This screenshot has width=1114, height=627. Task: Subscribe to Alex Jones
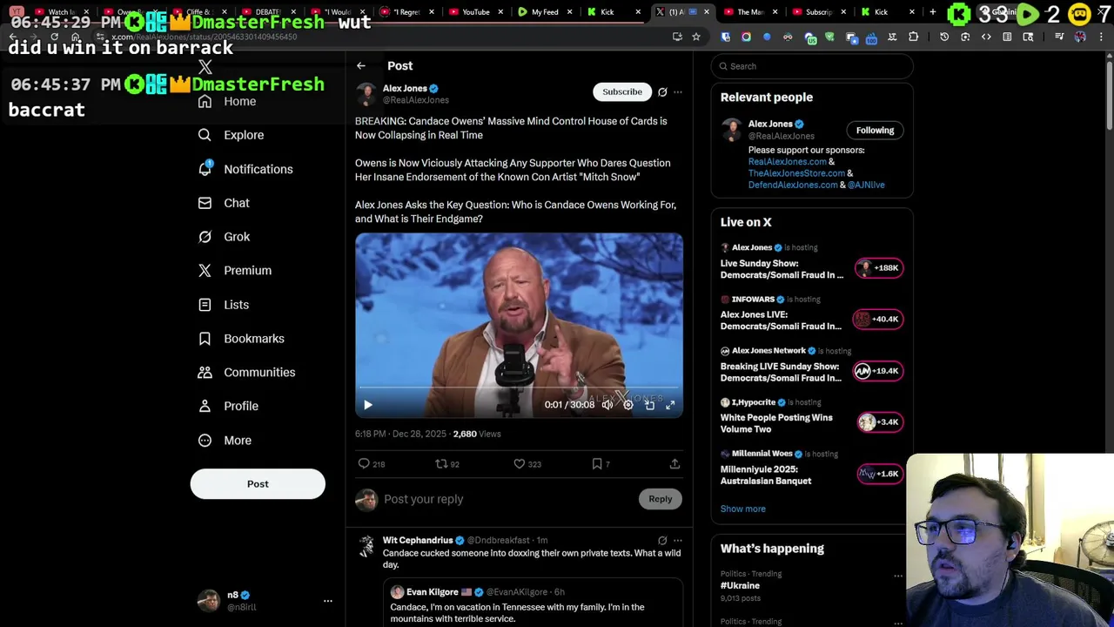pos(622,91)
